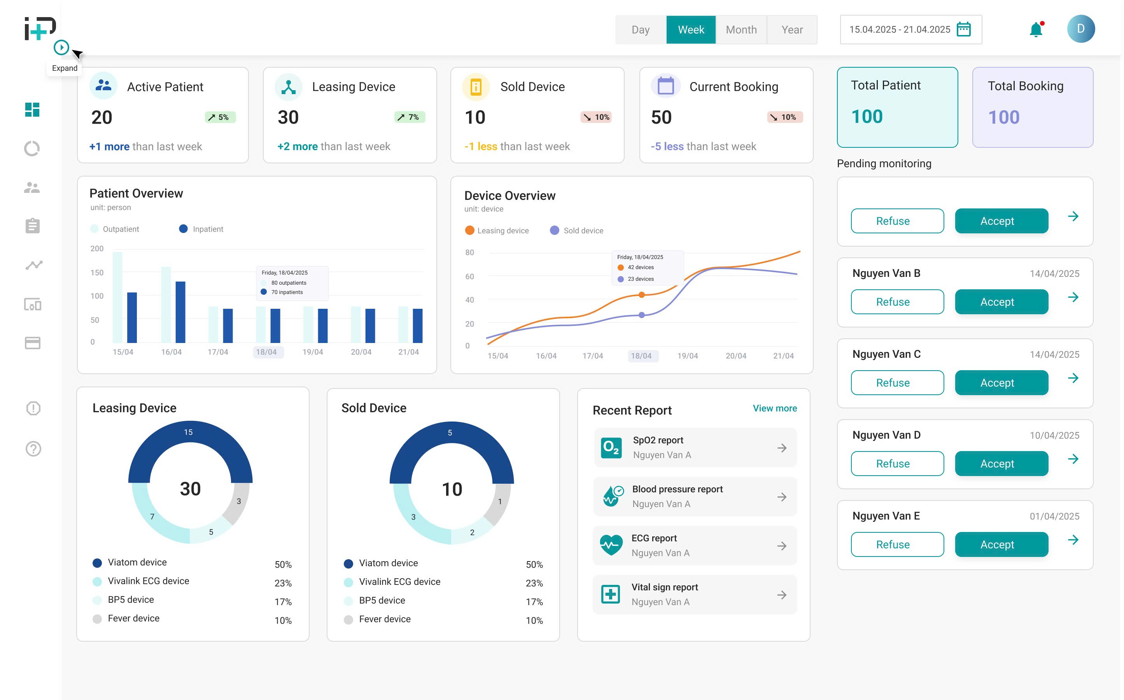Open the help question mark icon in sidebar
This screenshot has width=1124, height=700.
[x=33, y=449]
